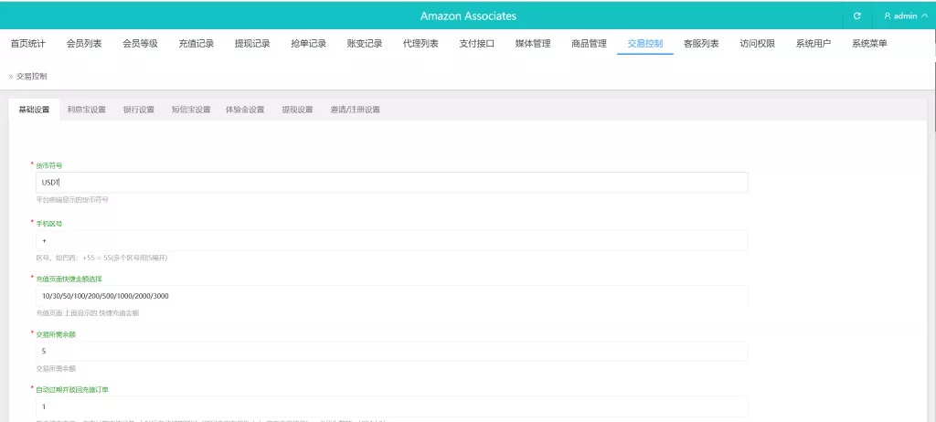Open the 短信宝设置 tab
The height and width of the screenshot is (422, 936).
click(x=190, y=110)
